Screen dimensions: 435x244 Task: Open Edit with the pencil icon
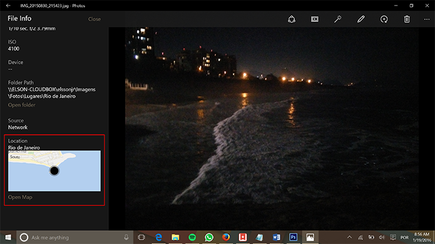[361, 19]
